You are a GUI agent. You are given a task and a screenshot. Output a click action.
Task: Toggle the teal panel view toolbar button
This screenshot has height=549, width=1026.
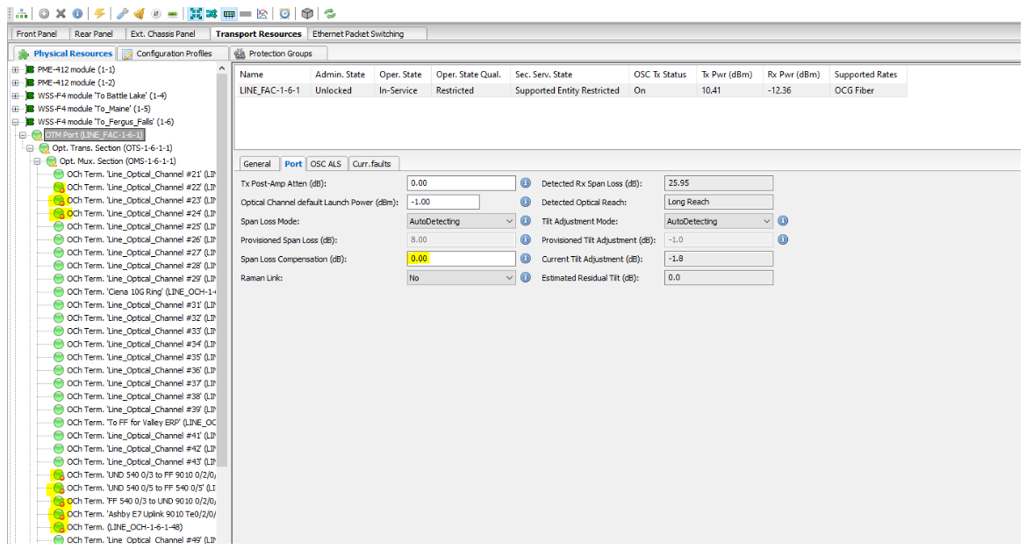coord(229,14)
